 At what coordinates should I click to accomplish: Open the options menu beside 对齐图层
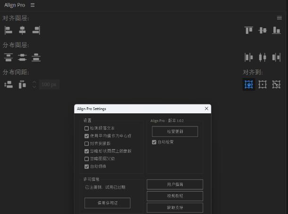click(x=279, y=18)
